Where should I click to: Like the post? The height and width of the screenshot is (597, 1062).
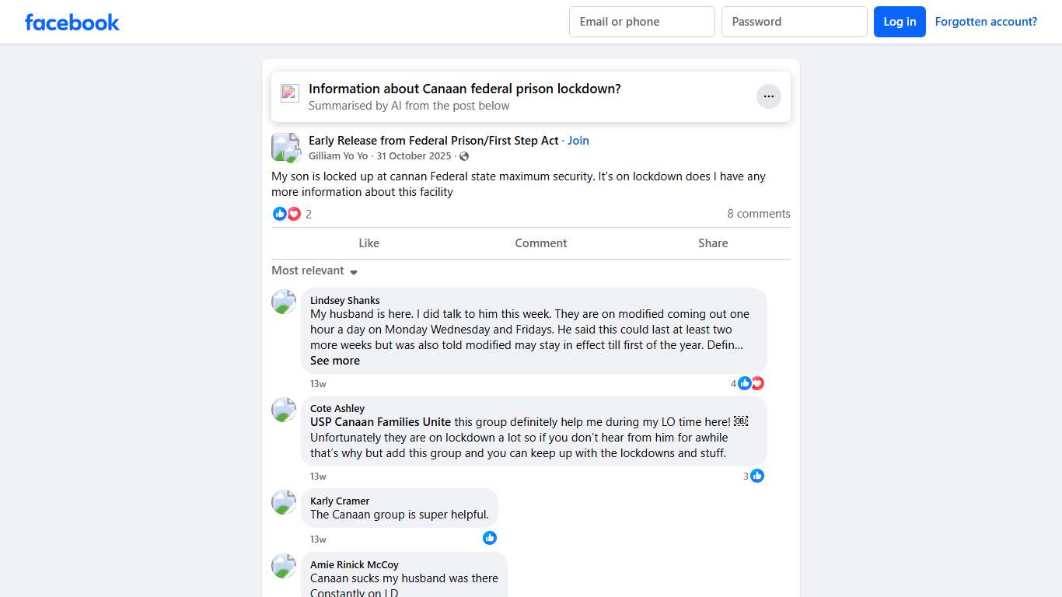pos(369,243)
